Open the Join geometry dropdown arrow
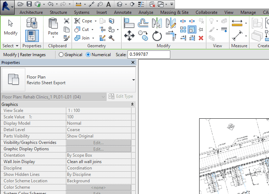 coord(93,38)
